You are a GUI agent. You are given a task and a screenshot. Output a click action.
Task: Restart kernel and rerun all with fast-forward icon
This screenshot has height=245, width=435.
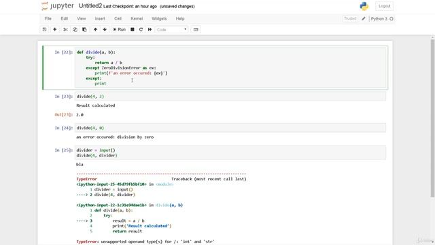point(150,29)
